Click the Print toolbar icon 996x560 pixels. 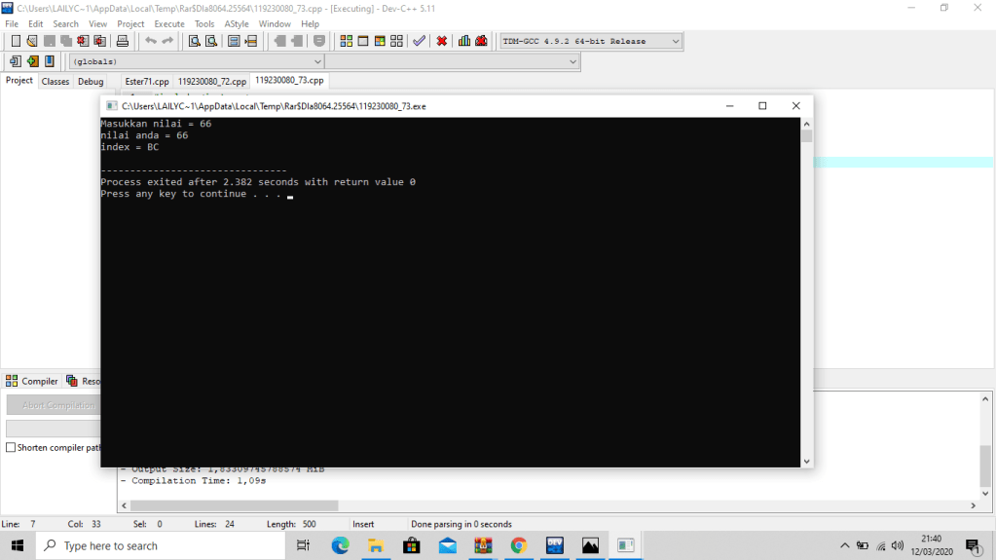(123, 41)
